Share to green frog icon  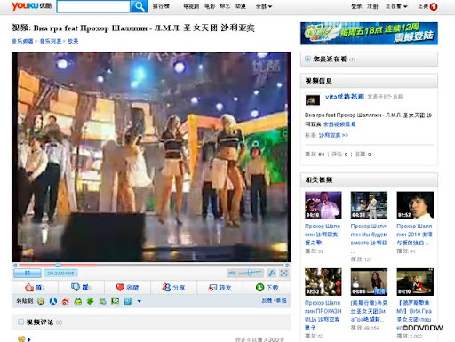(78, 301)
